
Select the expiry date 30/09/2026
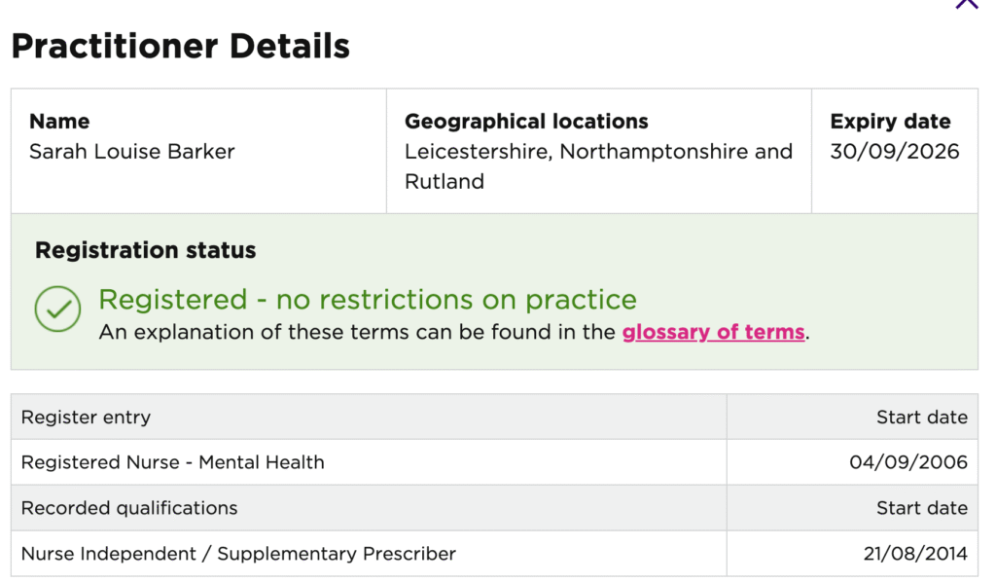point(895,151)
